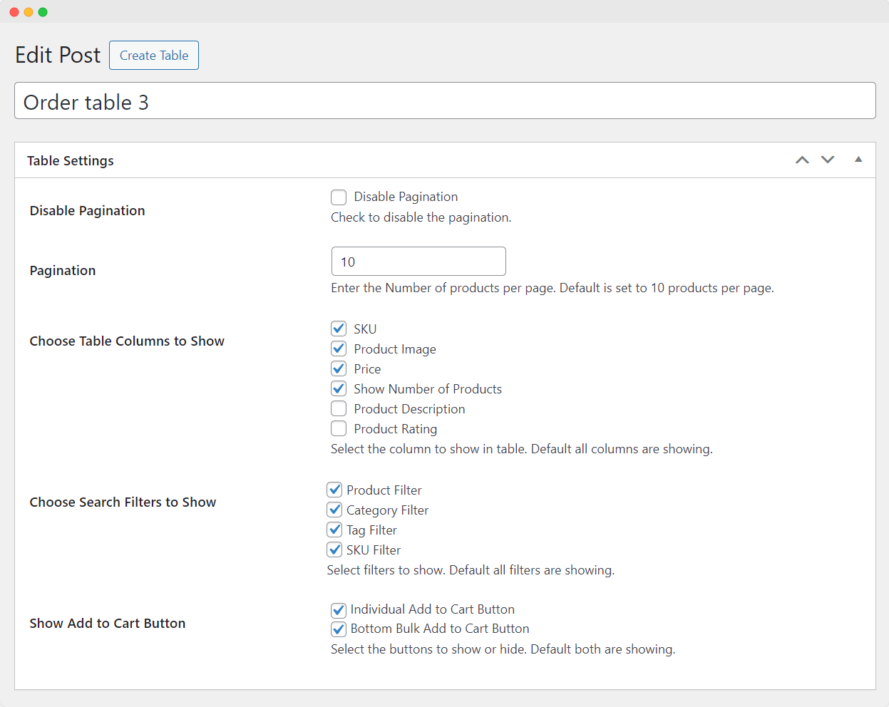Uncheck the SKU column checkbox

pyautogui.click(x=339, y=329)
